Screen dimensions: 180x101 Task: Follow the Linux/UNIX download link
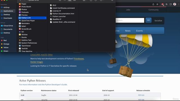click(x=35, y=55)
